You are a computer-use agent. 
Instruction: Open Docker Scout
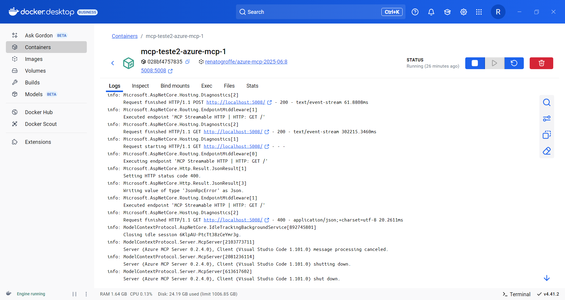tap(46, 124)
